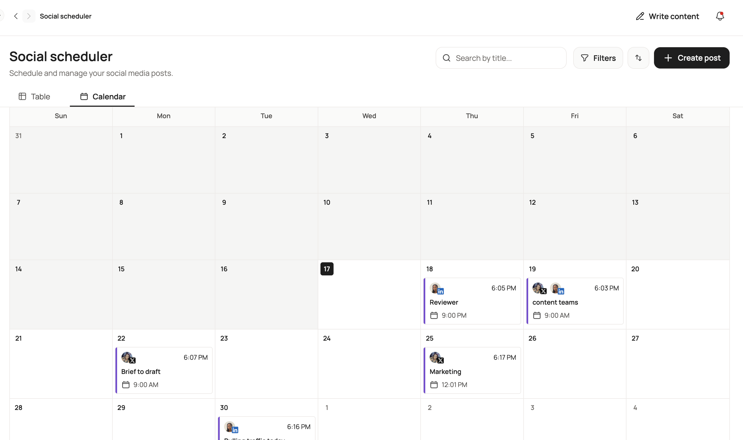
Task: Click calendar icon on Brief to draft card
Action: (126, 385)
